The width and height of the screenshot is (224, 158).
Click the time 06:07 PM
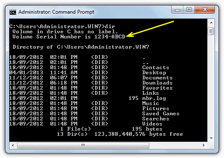64,78
